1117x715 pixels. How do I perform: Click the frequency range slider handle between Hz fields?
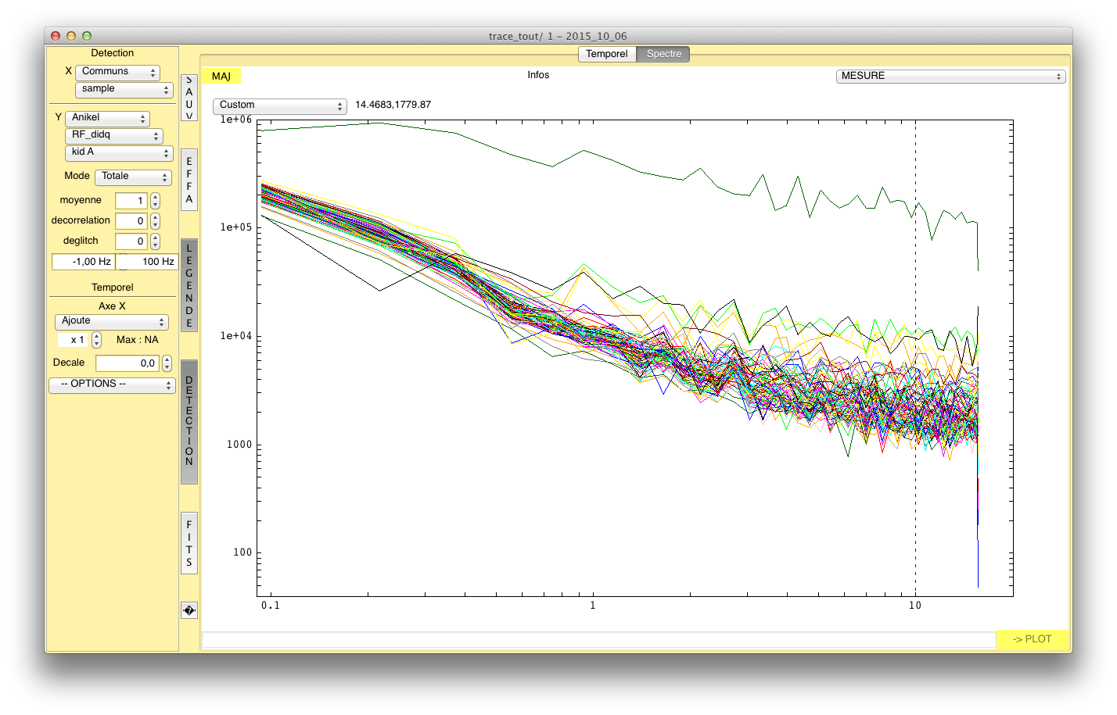123,262
